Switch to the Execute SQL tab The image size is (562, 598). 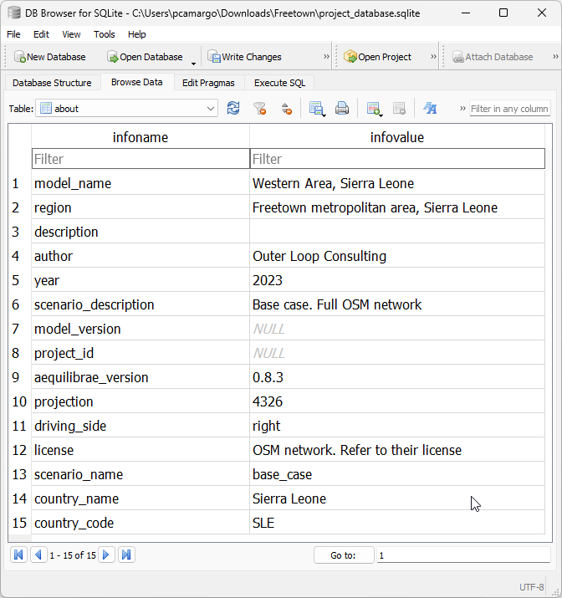279,83
